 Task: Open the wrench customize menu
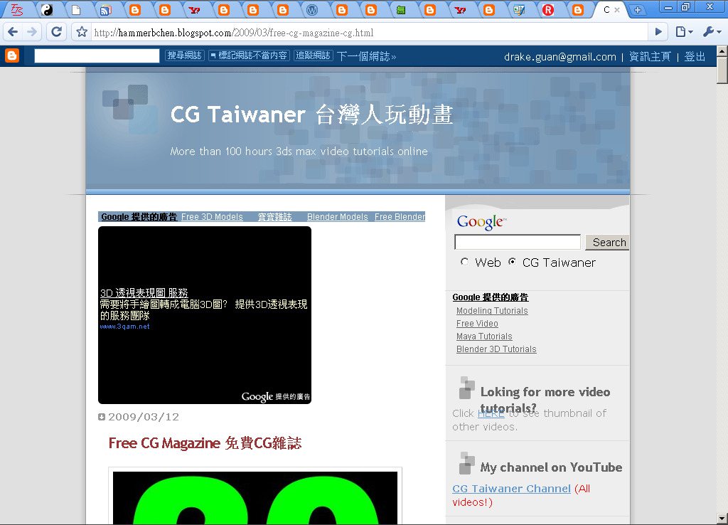point(711,32)
